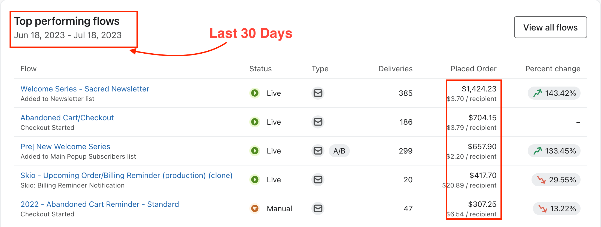Click the email icon for Welcome Series flow

[318, 93]
